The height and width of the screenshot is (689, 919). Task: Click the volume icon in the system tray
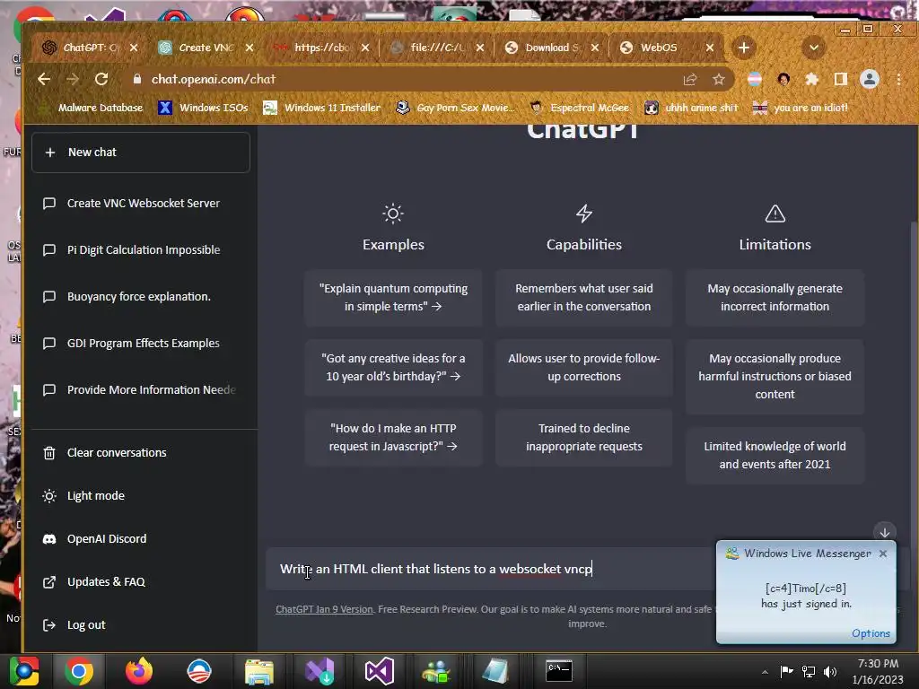pos(830,672)
